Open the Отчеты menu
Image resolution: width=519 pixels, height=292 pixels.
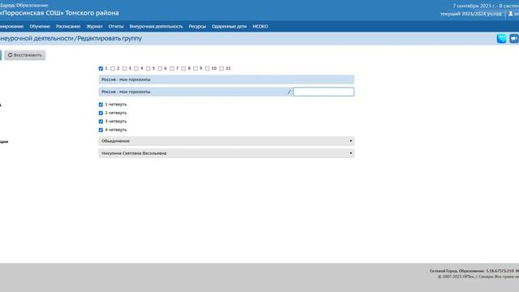116,27
